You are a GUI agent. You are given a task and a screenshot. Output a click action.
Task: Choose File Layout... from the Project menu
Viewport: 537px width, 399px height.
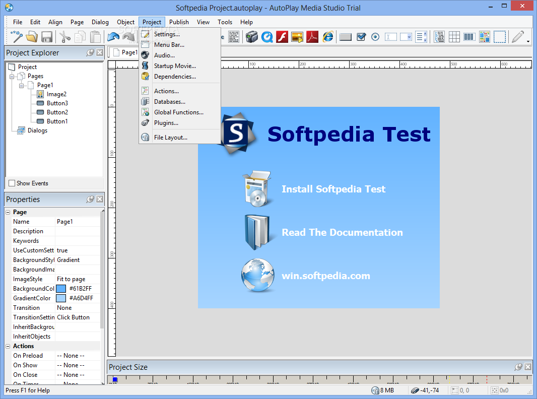(179, 138)
